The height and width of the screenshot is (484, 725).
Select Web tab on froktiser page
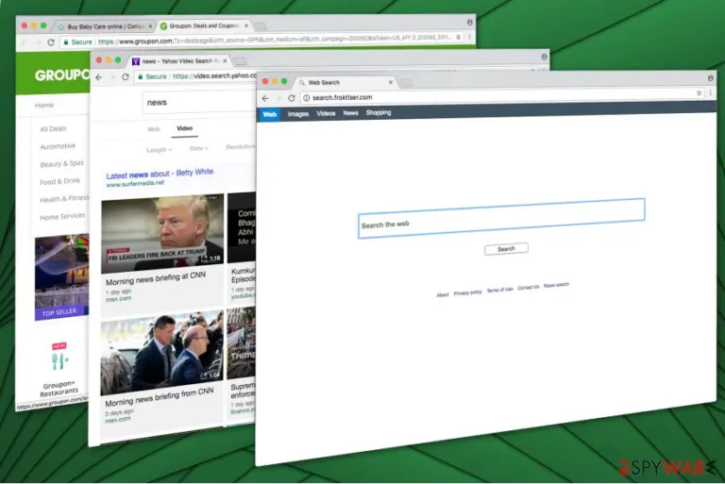tap(270, 114)
